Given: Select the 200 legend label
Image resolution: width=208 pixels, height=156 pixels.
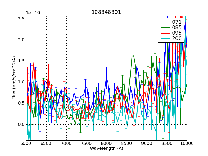Looking at the screenshot, I should [177, 38].
